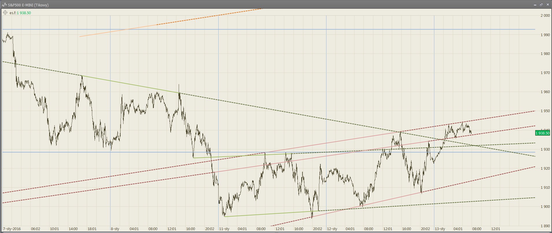Click the 18:01 time axis label
The width and height of the screenshot is (552, 233).
(x=92, y=229)
